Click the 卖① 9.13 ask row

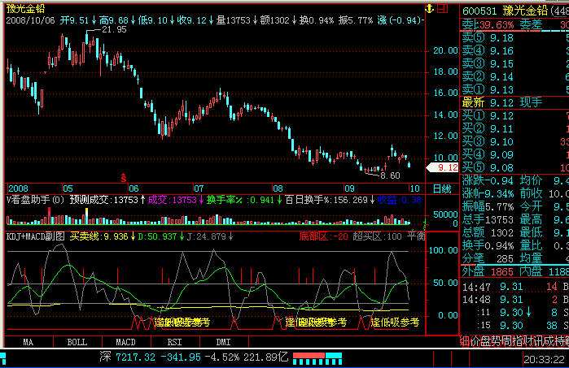(515, 89)
